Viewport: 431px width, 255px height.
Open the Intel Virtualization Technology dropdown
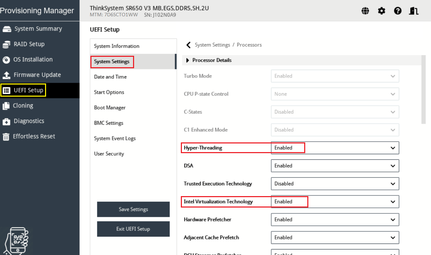335,202
